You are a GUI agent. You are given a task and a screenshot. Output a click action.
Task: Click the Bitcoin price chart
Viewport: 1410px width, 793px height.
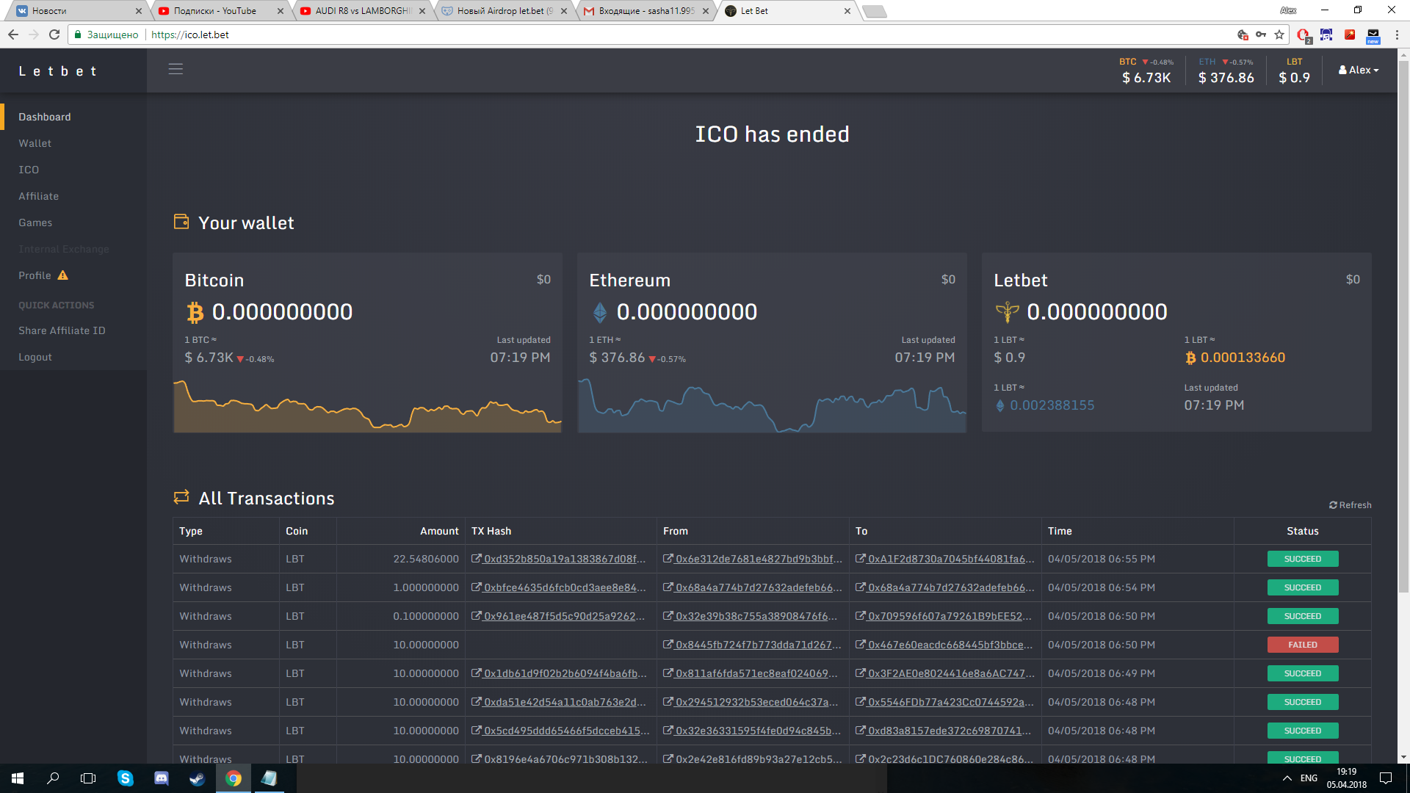(x=367, y=405)
